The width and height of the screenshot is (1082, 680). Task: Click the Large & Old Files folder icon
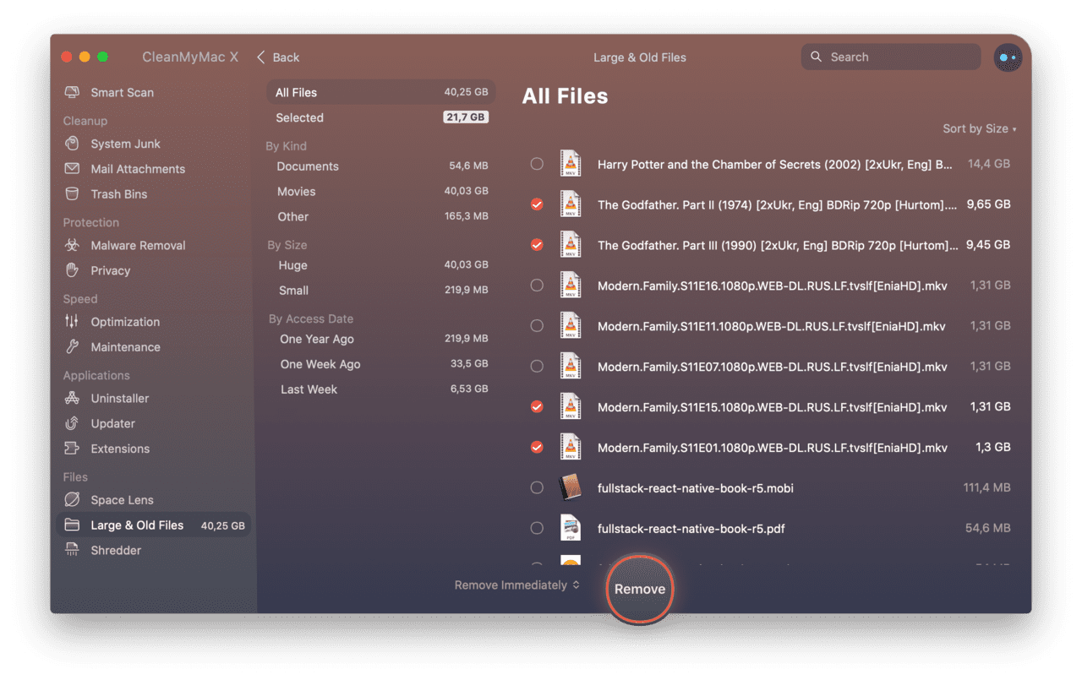click(73, 525)
